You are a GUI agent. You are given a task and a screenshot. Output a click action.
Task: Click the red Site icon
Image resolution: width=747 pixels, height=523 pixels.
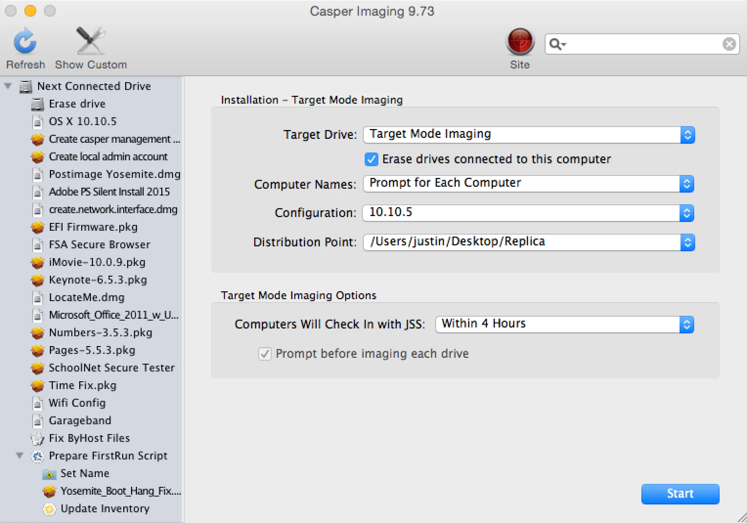[520, 42]
